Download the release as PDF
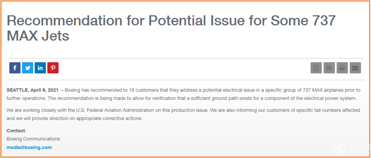This screenshot has width=371, height=158. (316, 68)
